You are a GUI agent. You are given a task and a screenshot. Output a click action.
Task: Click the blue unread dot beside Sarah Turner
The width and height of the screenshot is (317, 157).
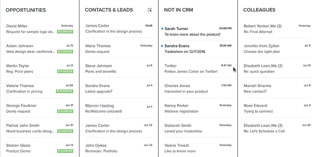162,29
